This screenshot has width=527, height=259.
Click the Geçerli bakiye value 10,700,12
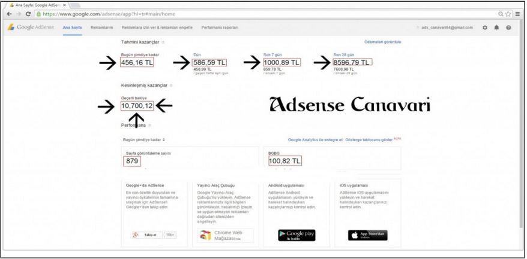pyautogui.click(x=137, y=106)
